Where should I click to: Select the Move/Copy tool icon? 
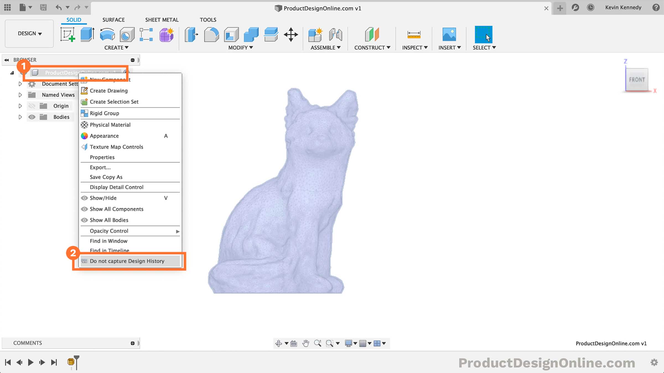coord(291,35)
